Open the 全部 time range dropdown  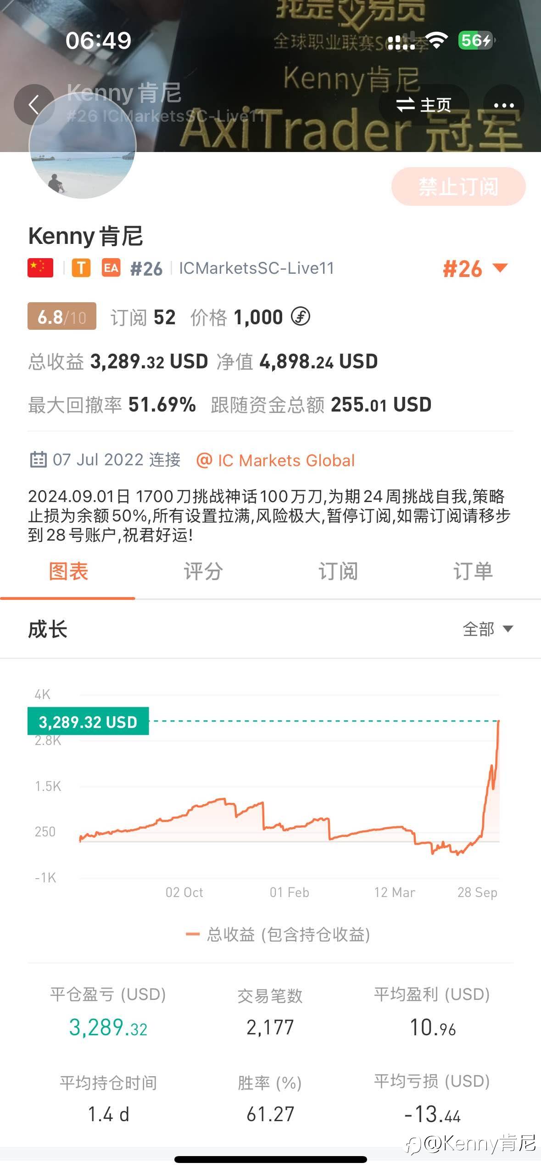(x=487, y=629)
